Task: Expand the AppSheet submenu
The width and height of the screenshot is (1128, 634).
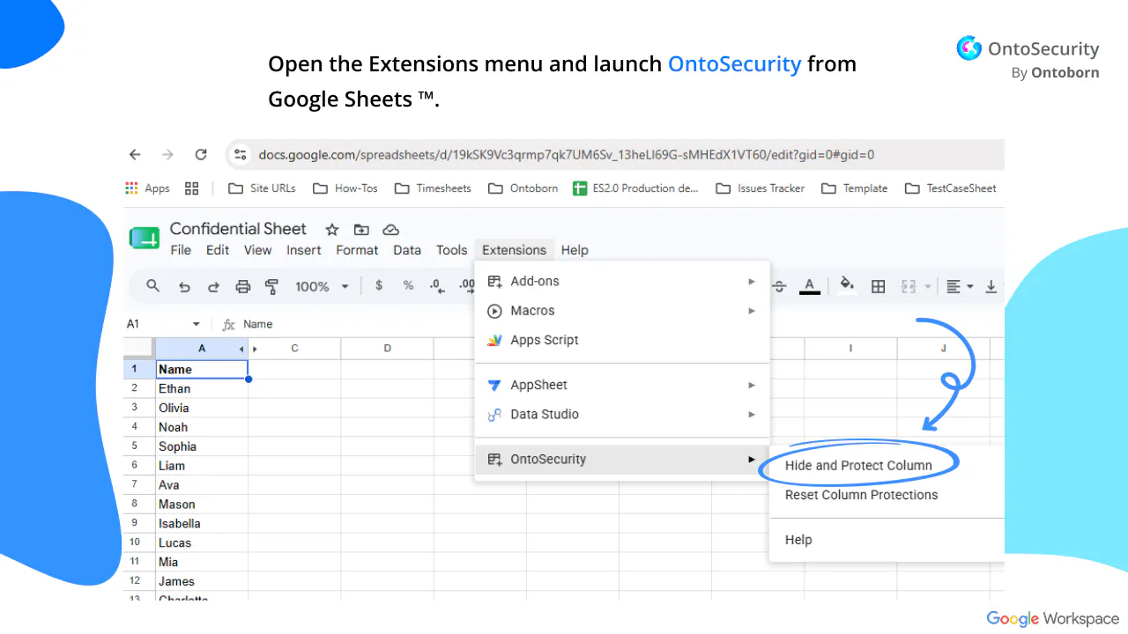Action: (x=622, y=385)
